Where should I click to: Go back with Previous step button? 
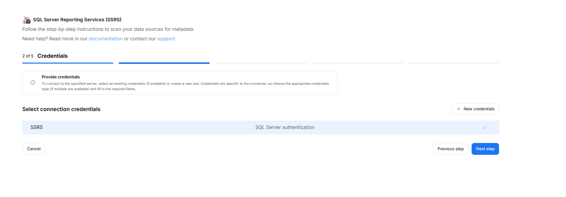click(x=450, y=149)
